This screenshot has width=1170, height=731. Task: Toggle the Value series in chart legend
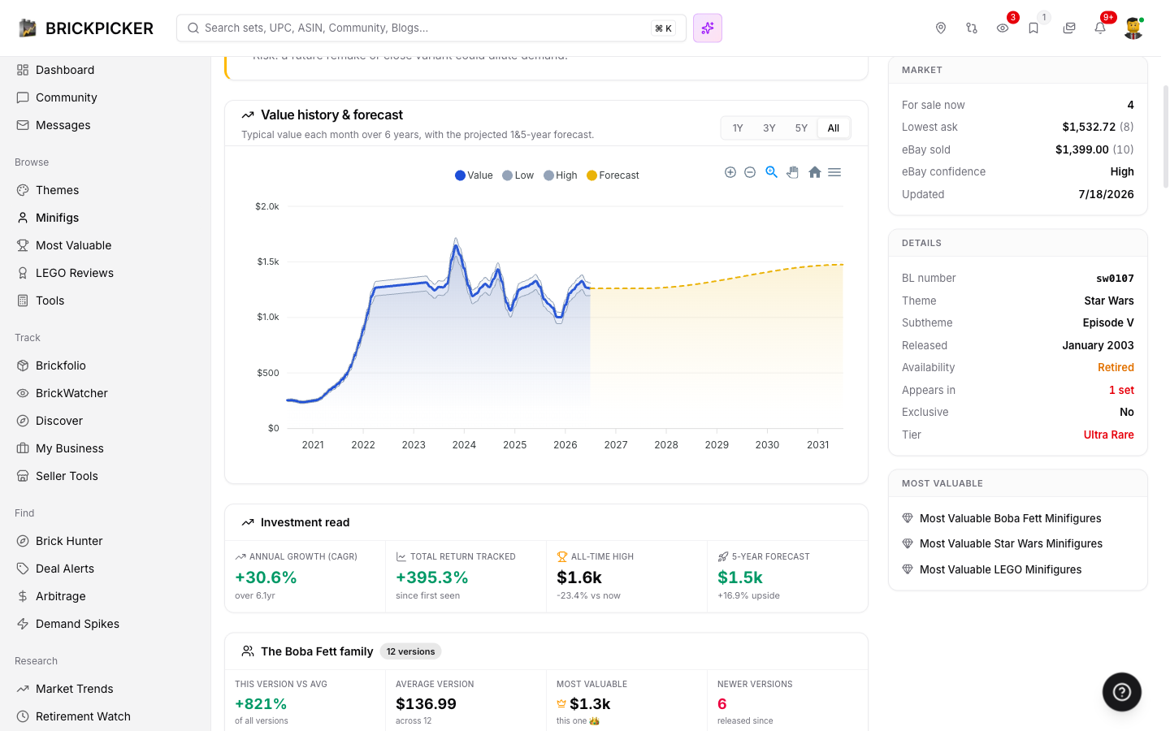[474, 175]
